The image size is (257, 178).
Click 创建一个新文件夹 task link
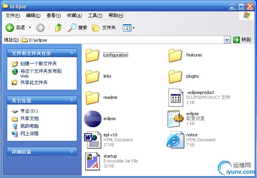click(38, 64)
